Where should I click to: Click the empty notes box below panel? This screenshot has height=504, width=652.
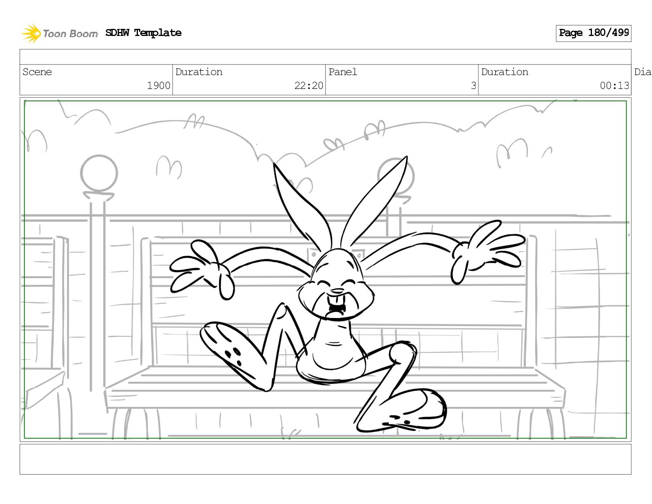click(326, 459)
